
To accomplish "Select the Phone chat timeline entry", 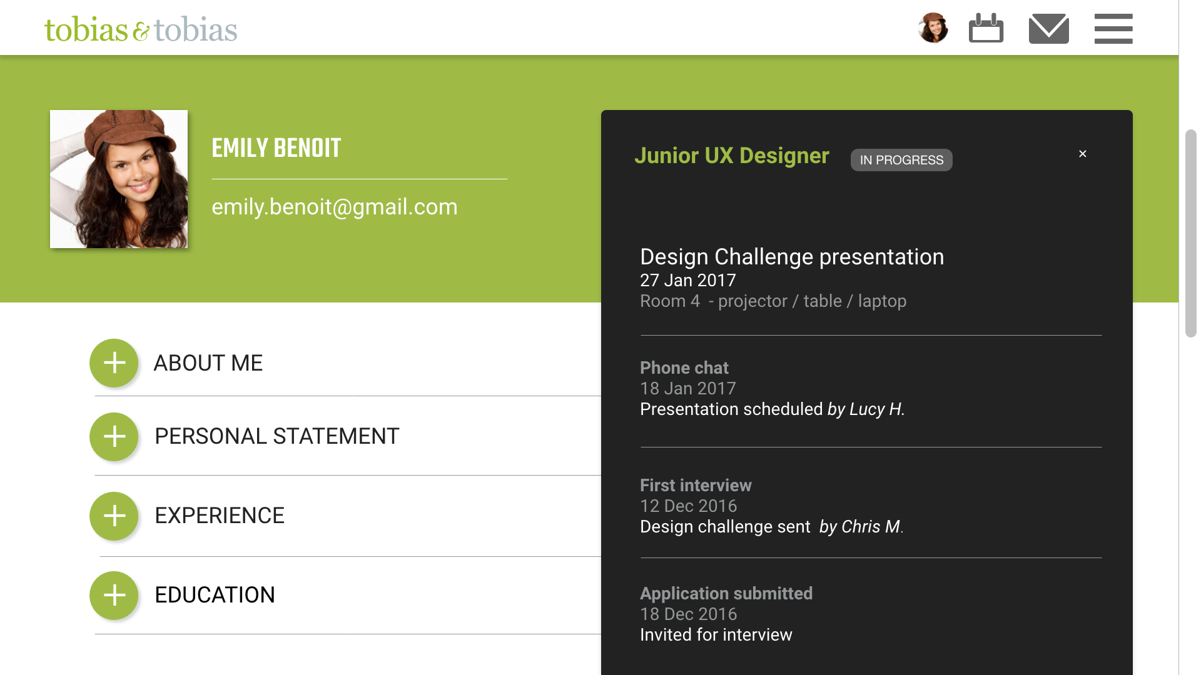I will (x=684, y=368).
